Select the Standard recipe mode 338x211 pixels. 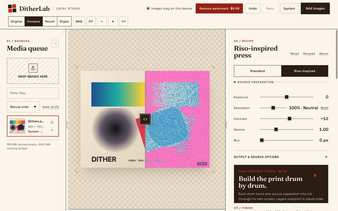(257, 71)
